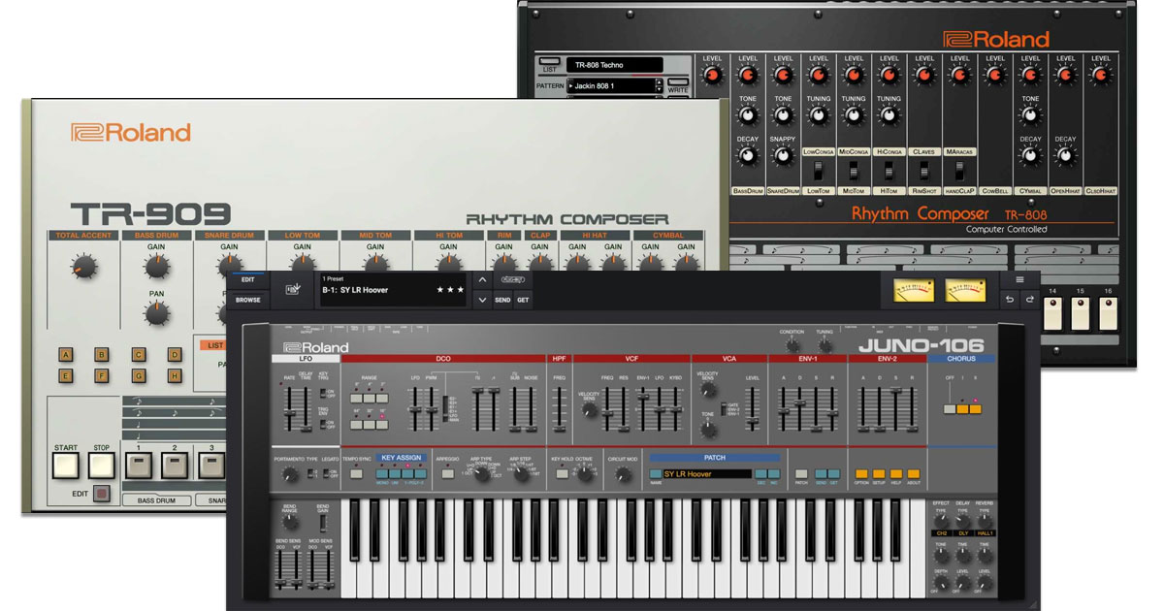The width and height of the screenshot is (1164, 611).
Task: Enable KEY HOLD on the Juno-106
Action: 564,475
